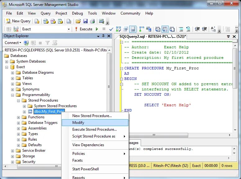Image resolution: width=241 pixels, height=179 pixels.
Task: Open the active files list dropdown arrow
Action: point(229,37)
